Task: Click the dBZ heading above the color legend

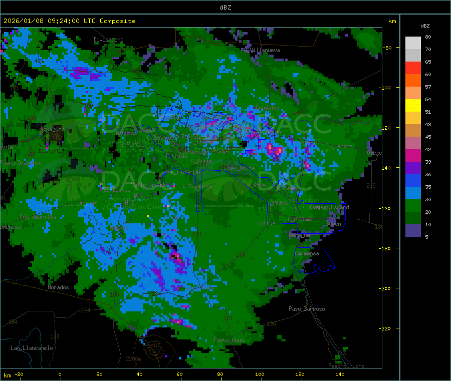Action: (x=425, y=26)
